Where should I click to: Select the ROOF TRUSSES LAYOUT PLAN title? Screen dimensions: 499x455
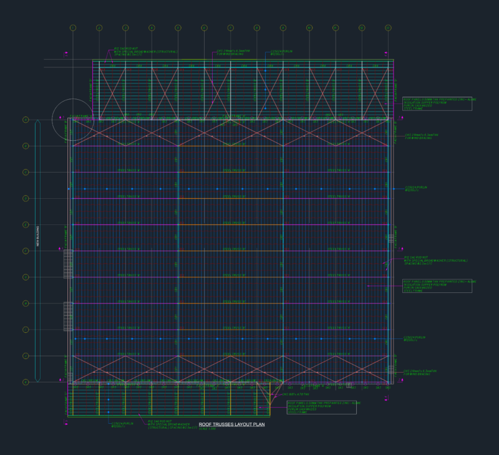click(x=231, y=424)
